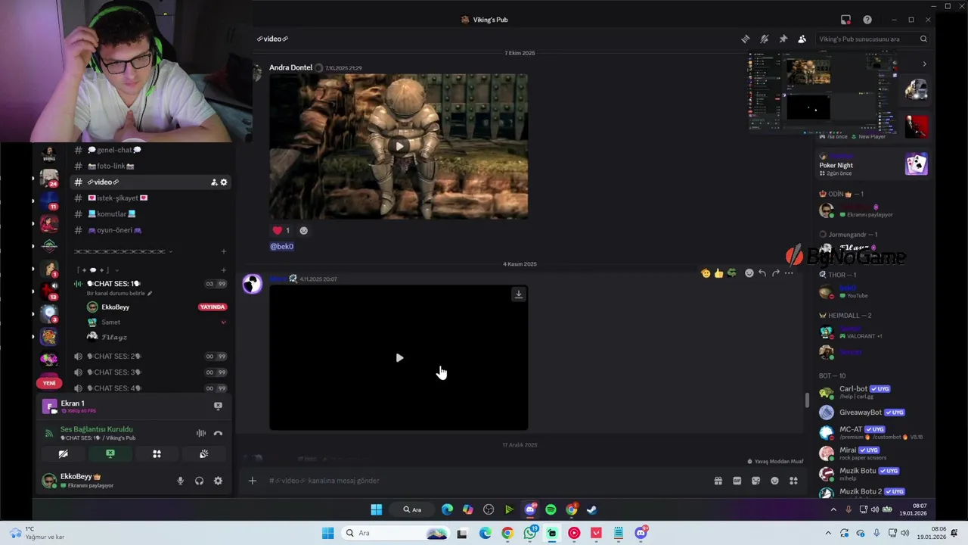The image size is (968, 545).
Task: Mute the microphone in user panel
Action: (x=180, y=481)
